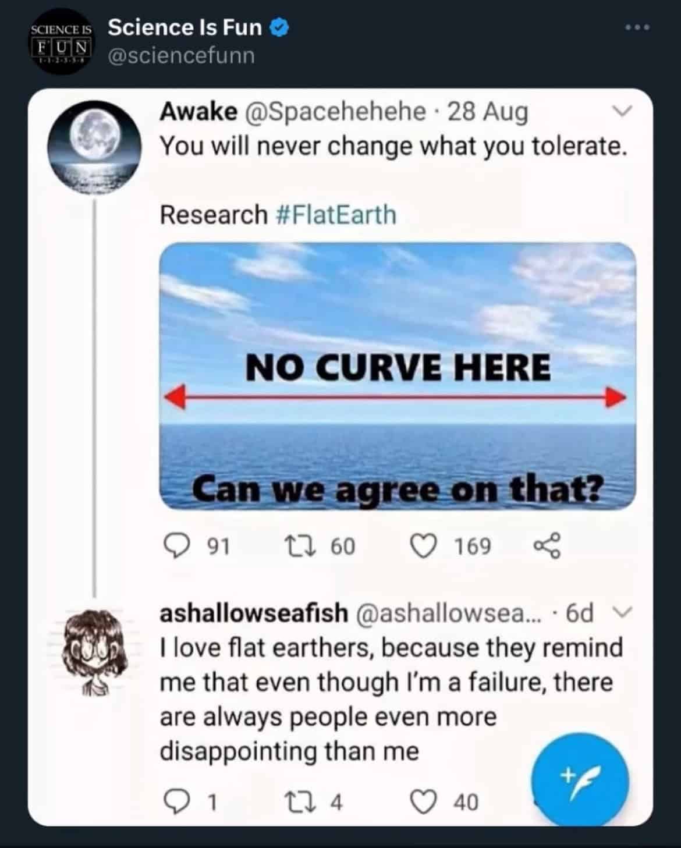Click the Science Is Fun profile avatar
This screenshot has height=848, width=681.
[x=60, y=41]
